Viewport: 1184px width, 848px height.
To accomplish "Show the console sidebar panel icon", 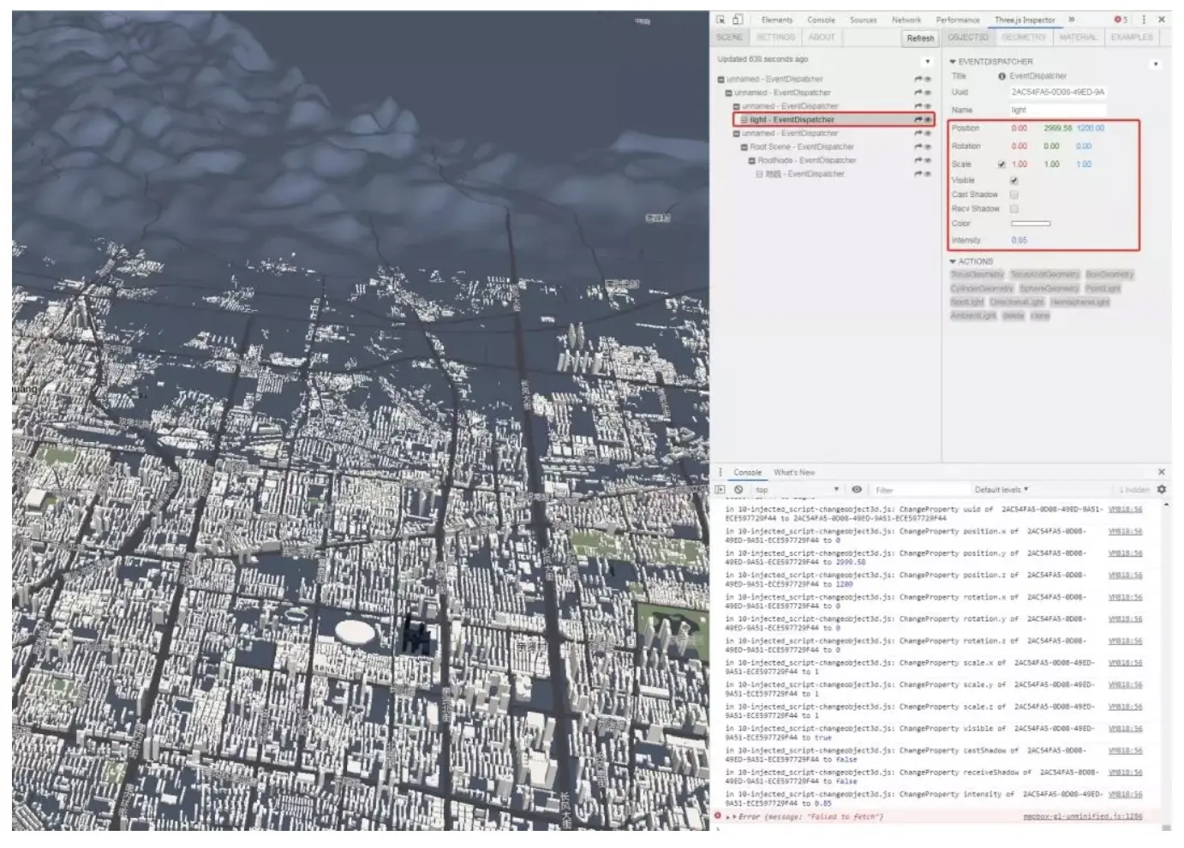I will click(721, 490).
